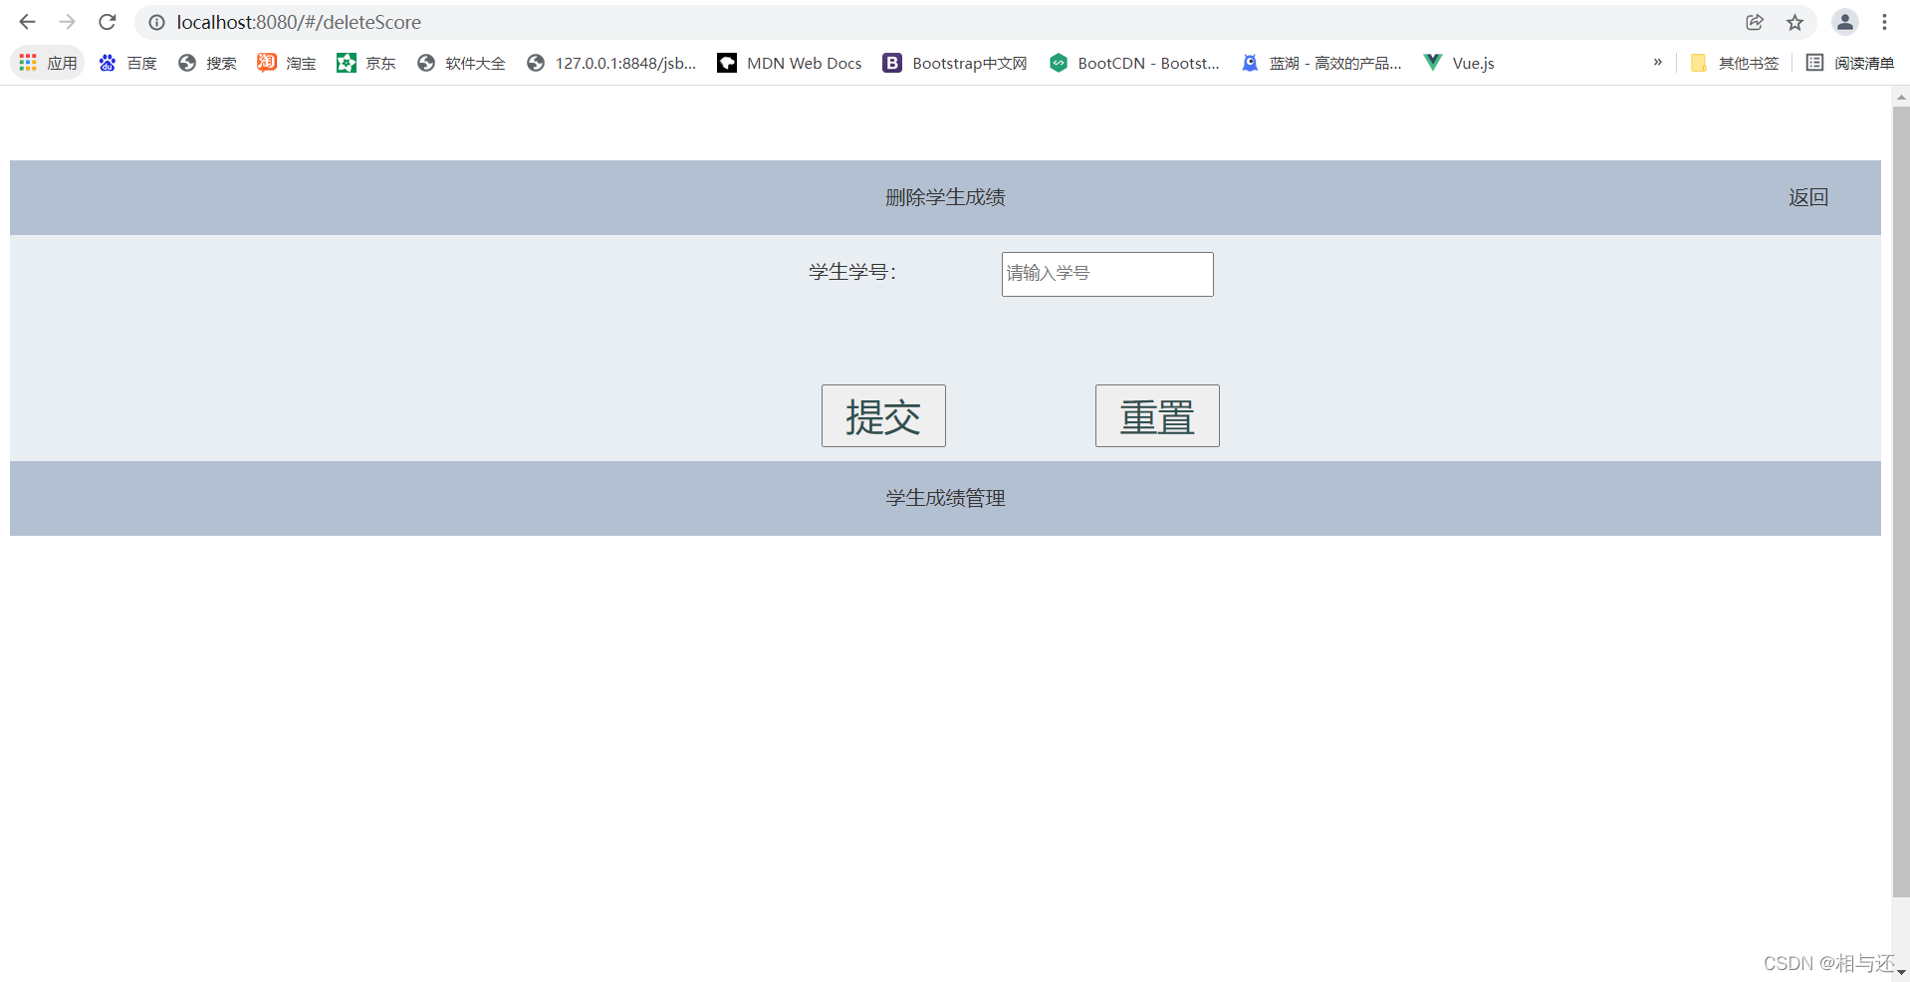Open the 淘宝 bookmark

pos(287,63)
